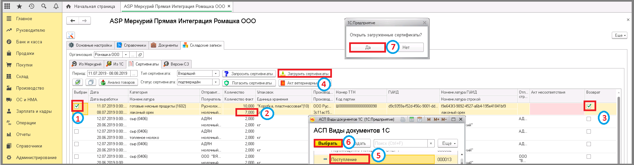
Task: Go forward with the right arrow button
Action: point(85,21)
